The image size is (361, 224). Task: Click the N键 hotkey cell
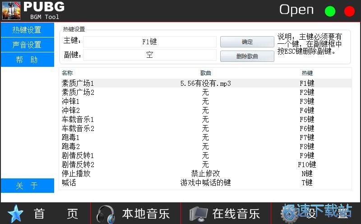point(307,173)
